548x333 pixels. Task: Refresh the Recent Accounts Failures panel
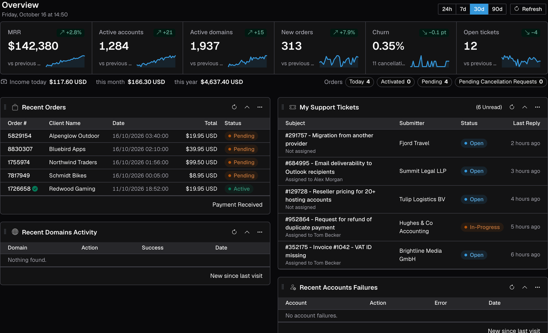(x=512, y=287)
